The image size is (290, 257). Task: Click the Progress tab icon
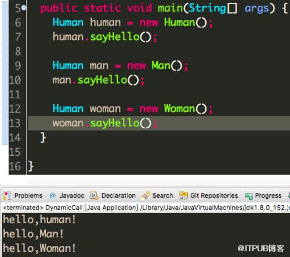(249, 196)
